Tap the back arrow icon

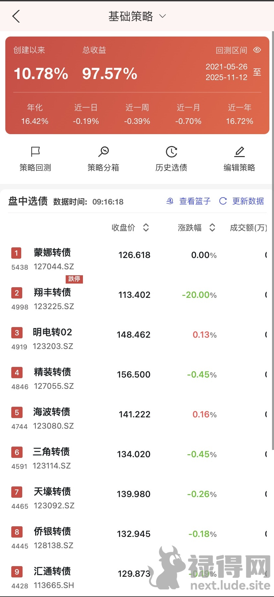16,16
